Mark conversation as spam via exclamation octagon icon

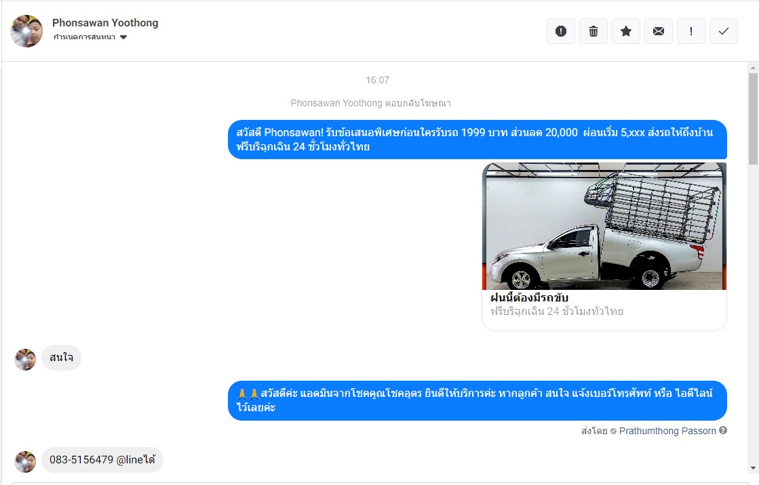pyautogui.click(x=560, y=31)
